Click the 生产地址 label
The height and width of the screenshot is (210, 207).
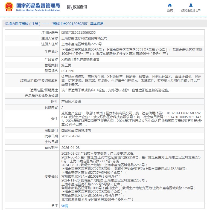tap(51, 52)
